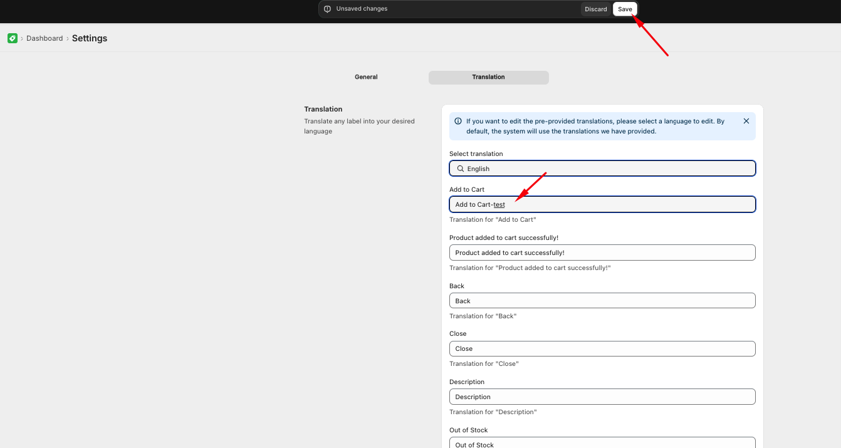
Task: Edit the Product added to cart successfully field
Action: tap(602, 253)
